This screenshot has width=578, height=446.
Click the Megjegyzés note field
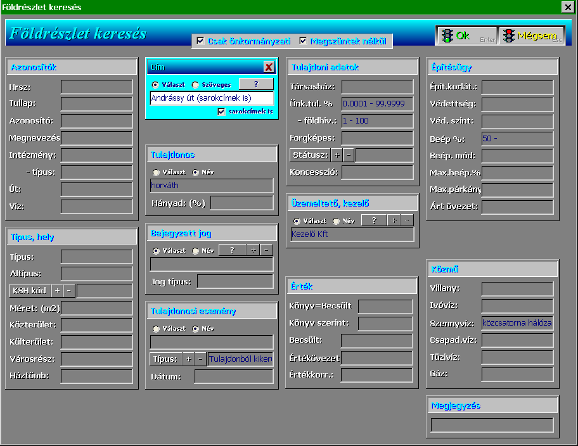coord(492,425)
